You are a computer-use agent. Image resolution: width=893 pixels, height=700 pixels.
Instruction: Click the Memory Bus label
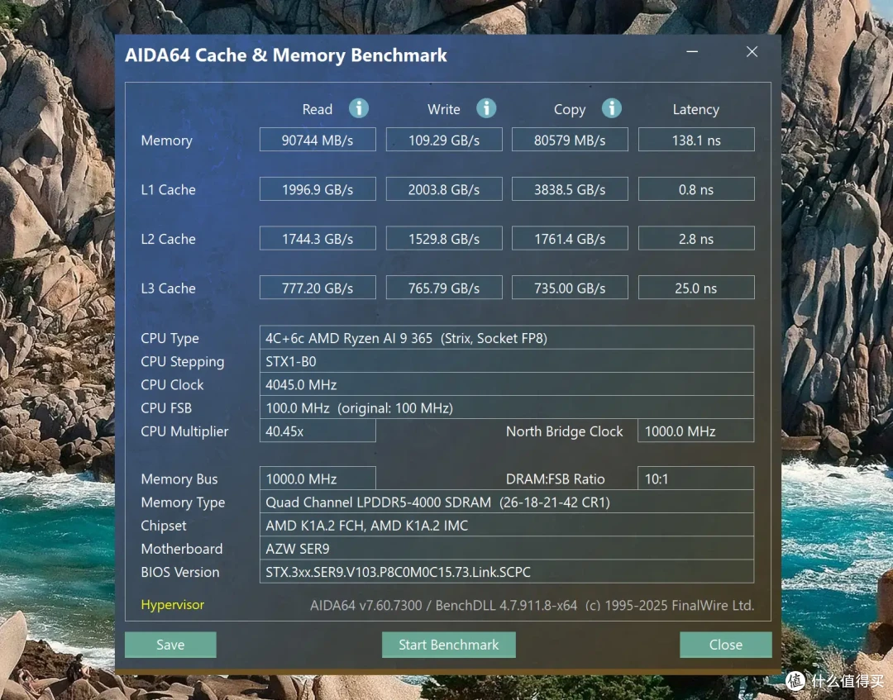pyautogui.click(x=179, y=479)
